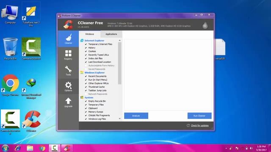271x152 pixels.
Task: Click the Windows Explorer group heading
Action: point(94,73)
